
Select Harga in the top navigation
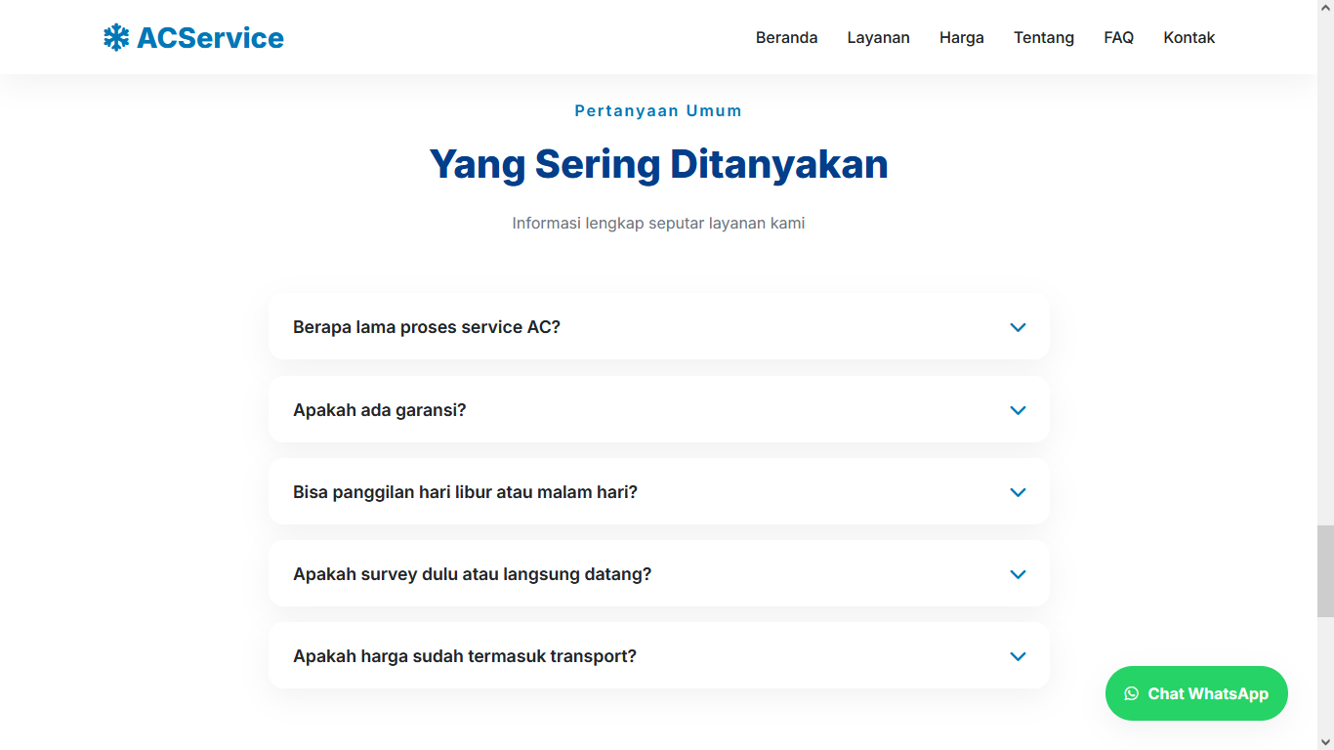(x=961, y=37)
